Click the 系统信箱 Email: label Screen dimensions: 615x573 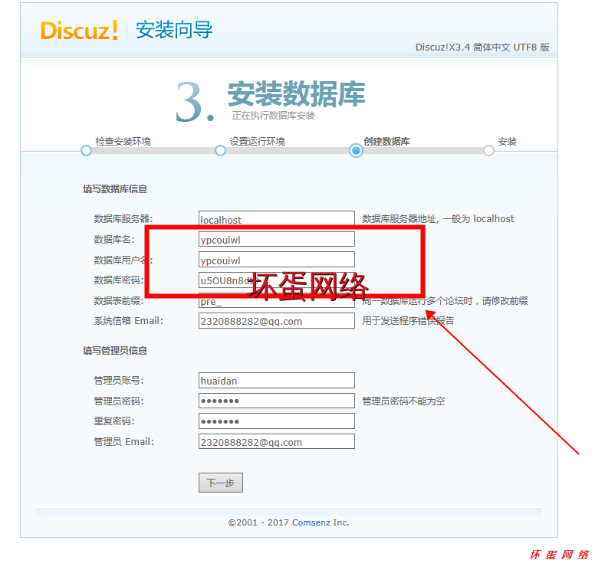coord(129,321)
